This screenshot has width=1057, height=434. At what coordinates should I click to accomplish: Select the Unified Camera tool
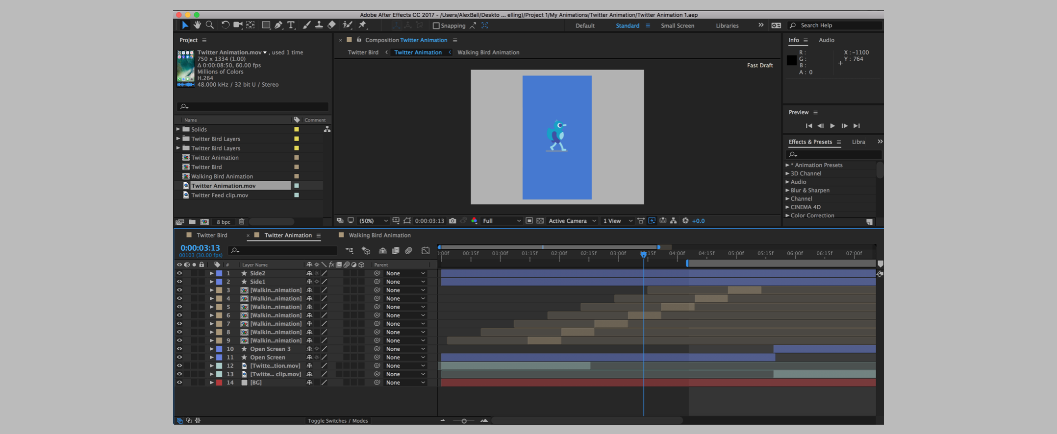238,25
